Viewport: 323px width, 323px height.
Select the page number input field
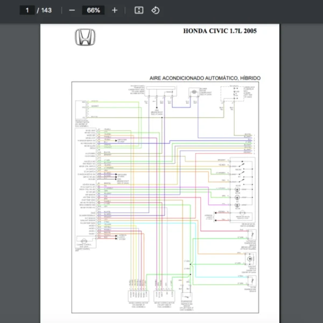pyautogui.click(x=27, y=10)
